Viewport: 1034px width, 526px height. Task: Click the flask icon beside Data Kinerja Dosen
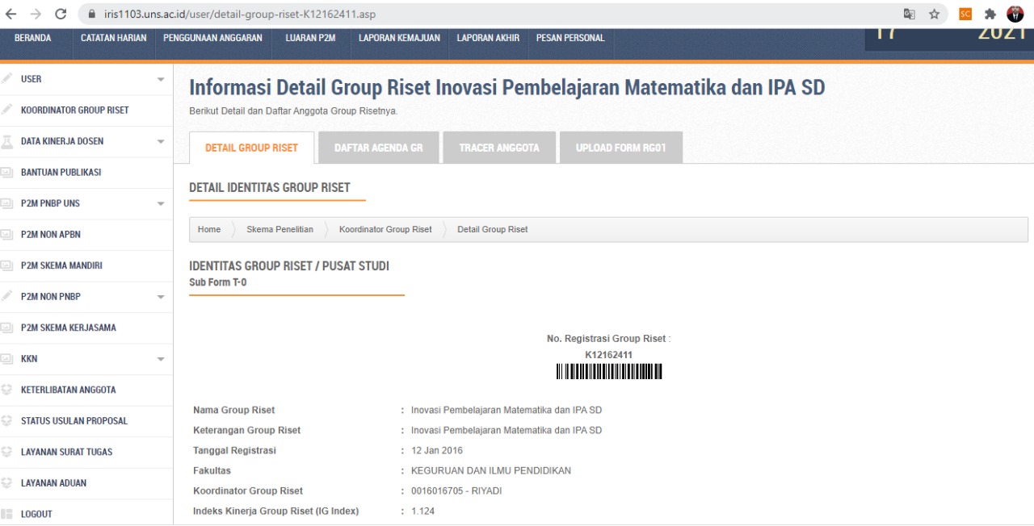point(7,141)
